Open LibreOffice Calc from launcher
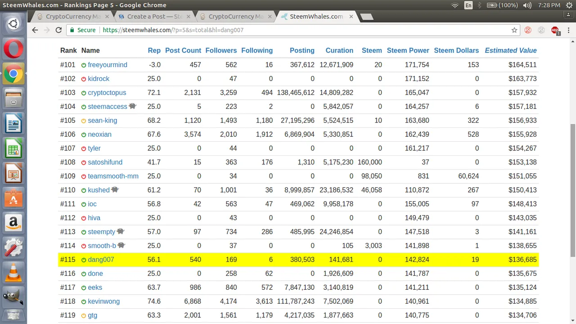The image size is (576, 324). [x=13, y=149]
